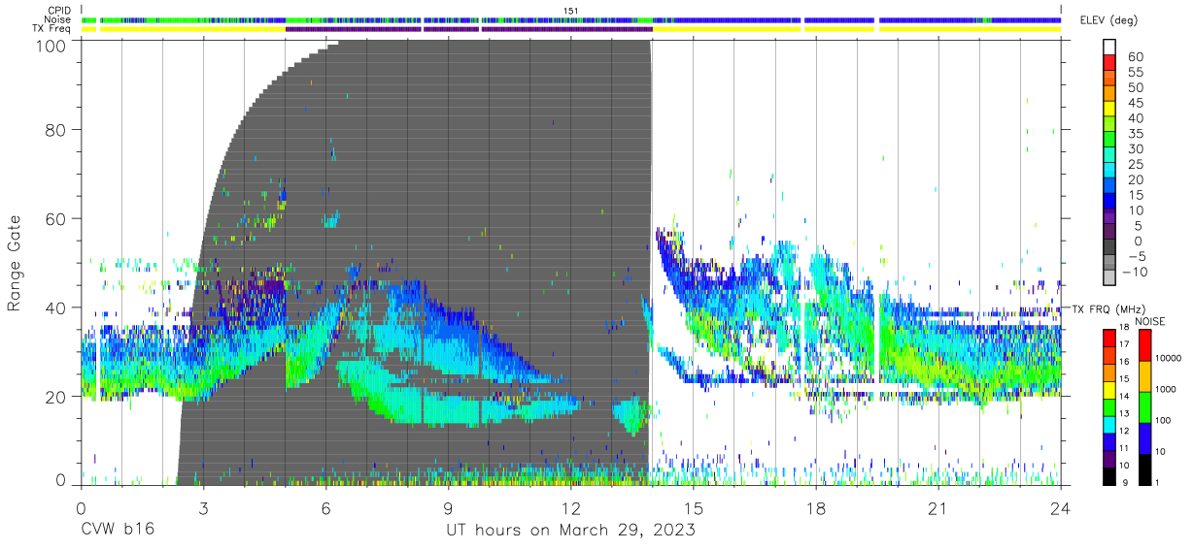This screenshot has width=1193, height=550.
Task: Click the '18' tick on the UT hours axis
Action: point(816,507)
